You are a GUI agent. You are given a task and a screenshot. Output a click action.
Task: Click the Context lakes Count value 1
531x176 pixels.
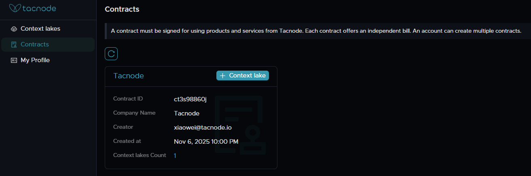pyautogui.click(x=175, y=155)
